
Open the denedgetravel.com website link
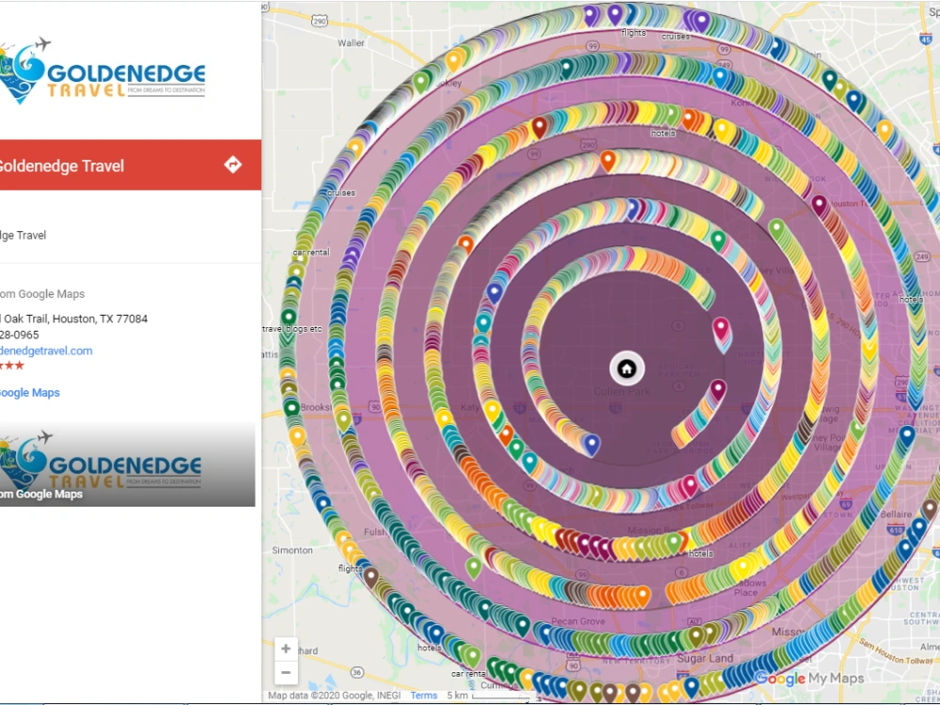46,351
